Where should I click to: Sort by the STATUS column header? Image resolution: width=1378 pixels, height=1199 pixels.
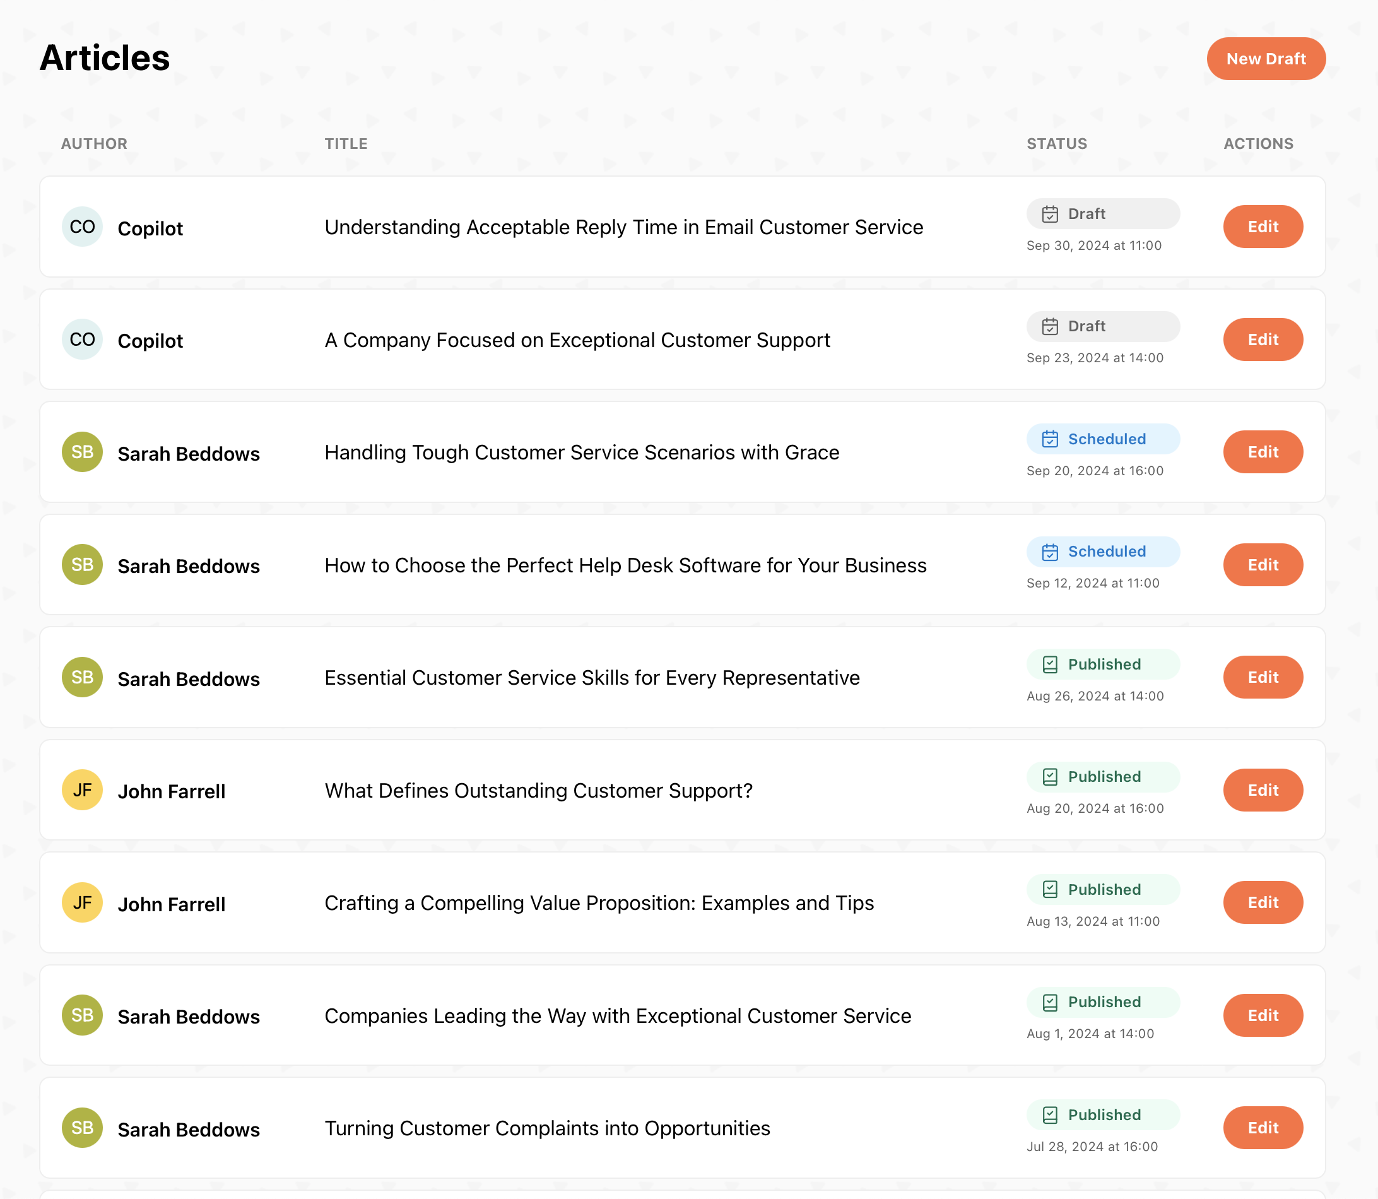(x=1057, y=144)
